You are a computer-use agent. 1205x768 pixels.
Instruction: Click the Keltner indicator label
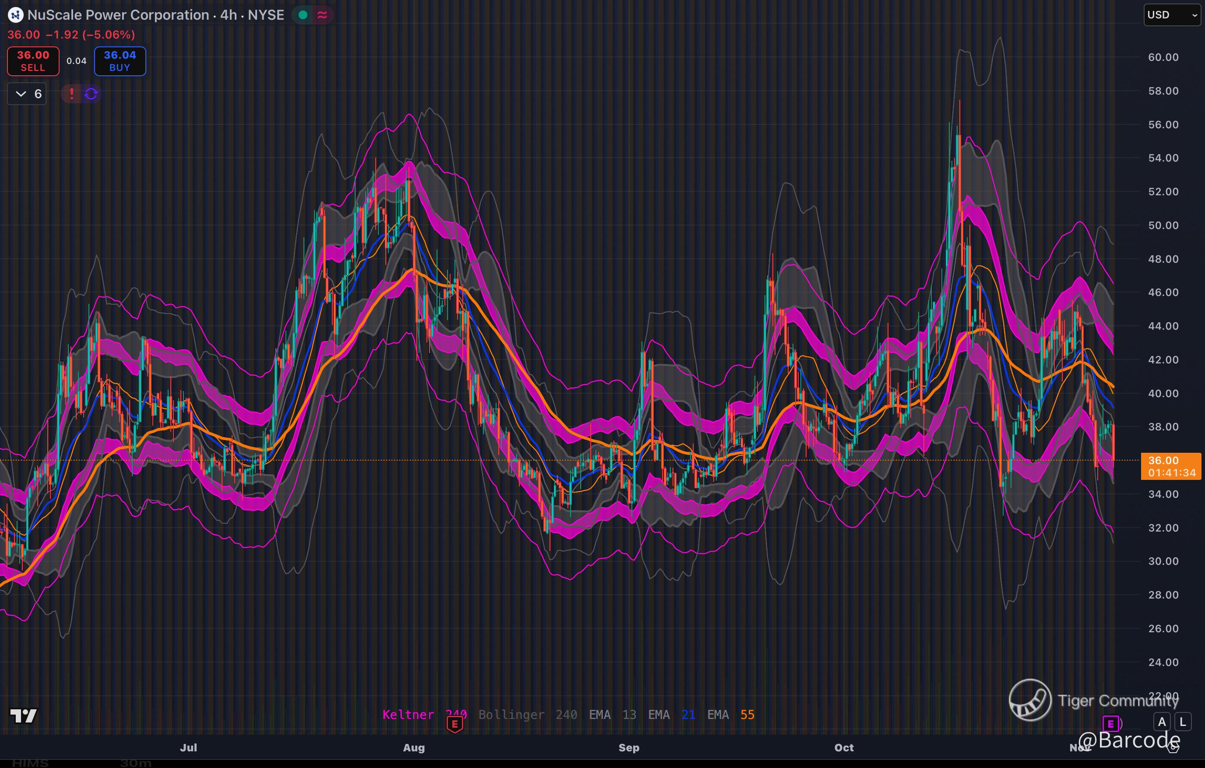point(408,715)
